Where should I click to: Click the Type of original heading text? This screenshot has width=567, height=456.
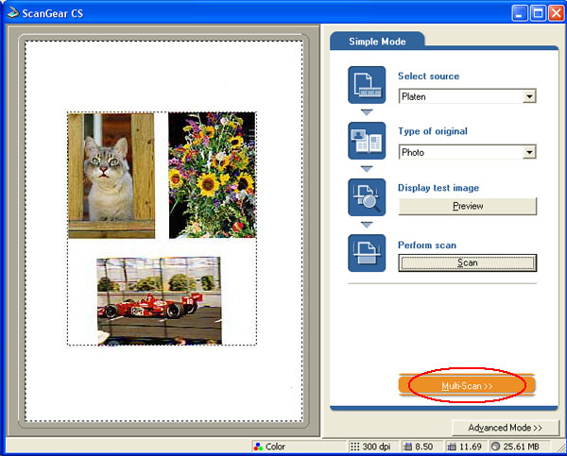click(x=433, y=131)
